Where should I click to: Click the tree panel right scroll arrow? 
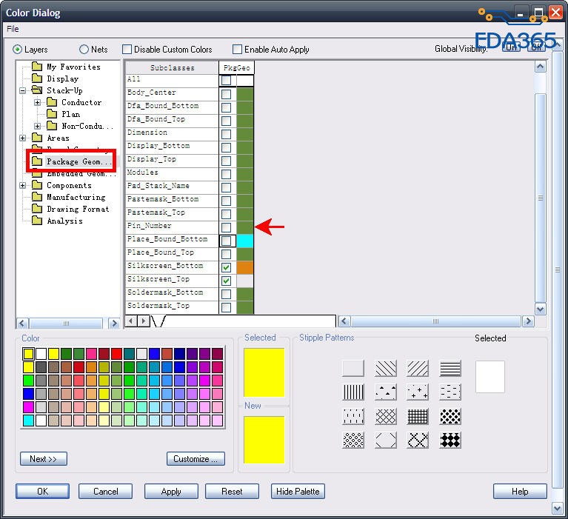coord(114,323)
